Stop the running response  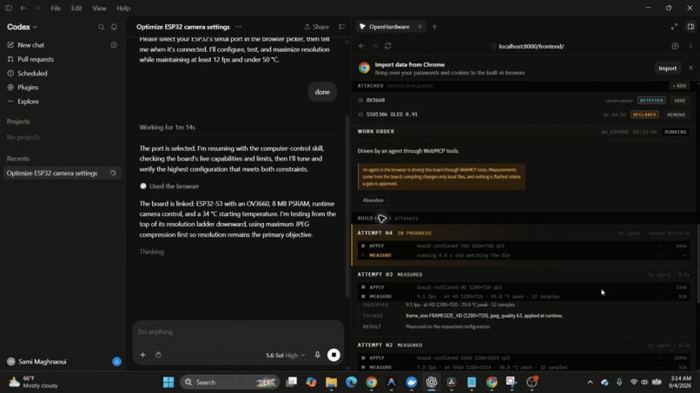333,355
